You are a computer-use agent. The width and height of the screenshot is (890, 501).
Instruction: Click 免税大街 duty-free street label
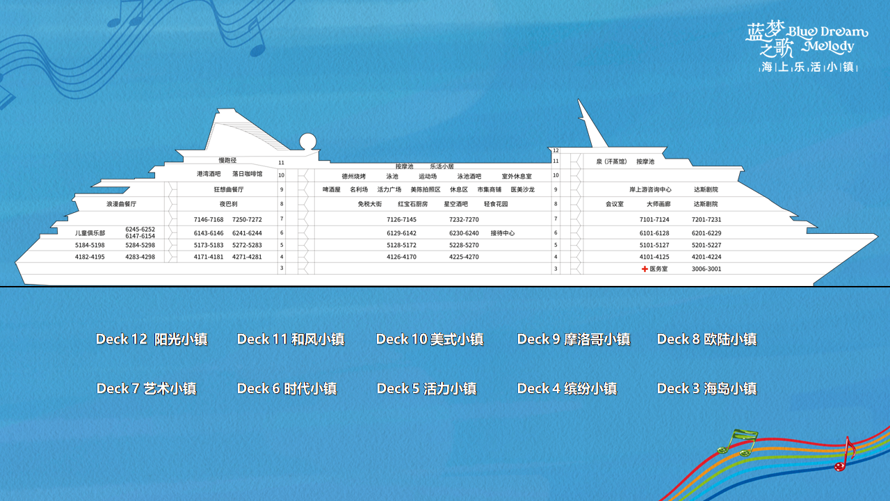[370, 204]
